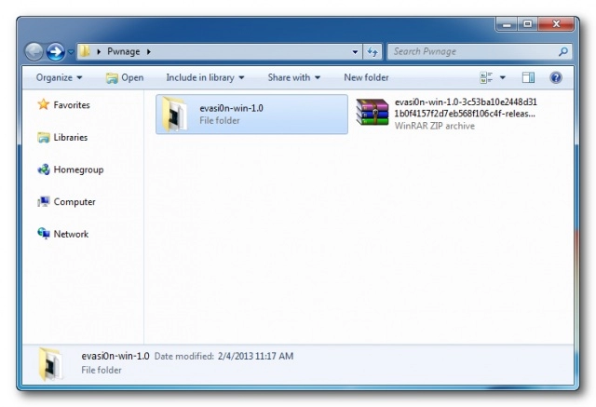Screen dimensions: 596x407
Task: Click the Favorites star icon
Action: pos(44,104)
